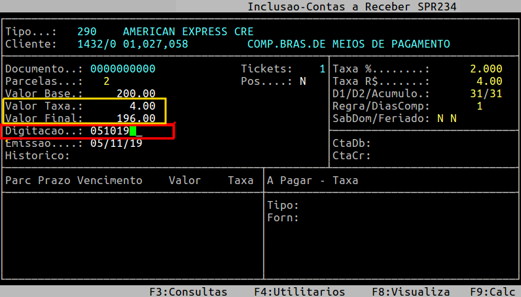Click the Digitacao field showing 051019
521x297 pixels.
point(110,131)
